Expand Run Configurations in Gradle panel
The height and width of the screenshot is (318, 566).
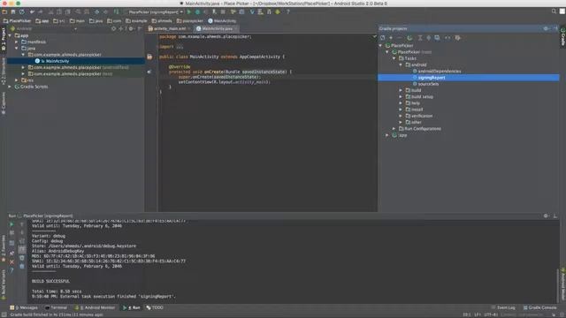point(394,129)
